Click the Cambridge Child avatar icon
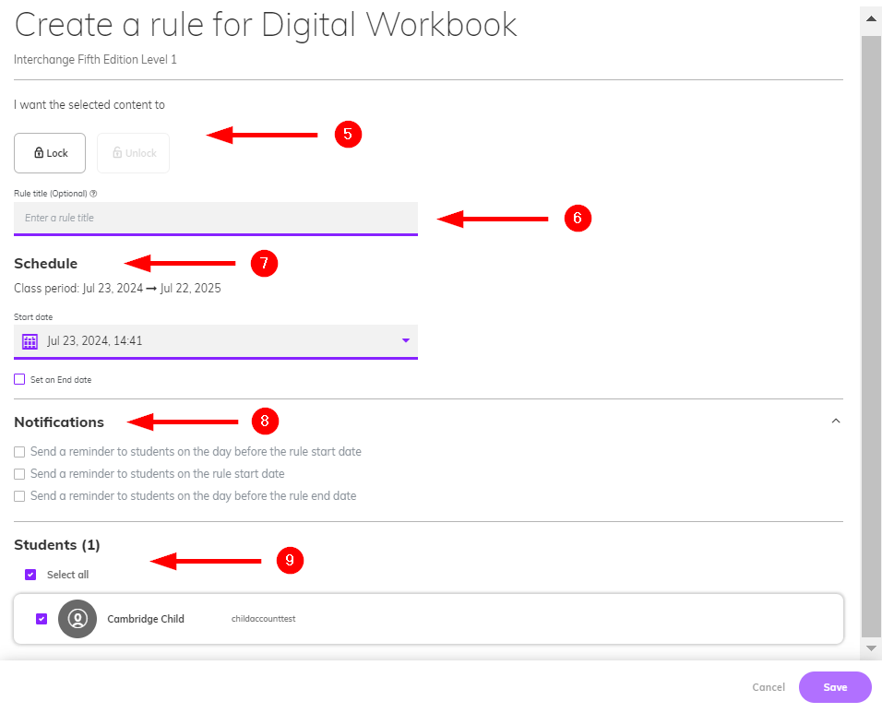This screenshot has height=713, width=882. pos(77,619)
